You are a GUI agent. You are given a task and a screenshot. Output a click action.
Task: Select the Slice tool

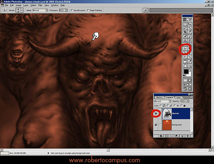tap(190, 32)
